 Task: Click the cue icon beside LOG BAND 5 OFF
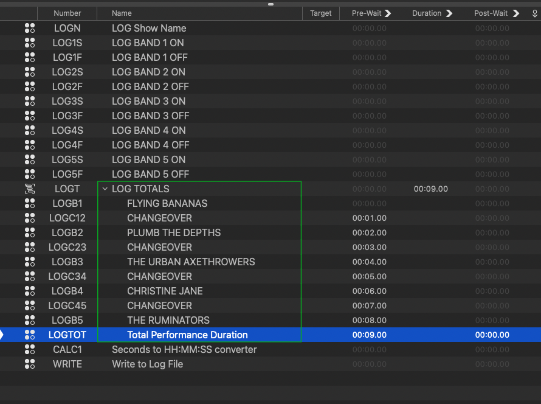[x=29, y=174]
